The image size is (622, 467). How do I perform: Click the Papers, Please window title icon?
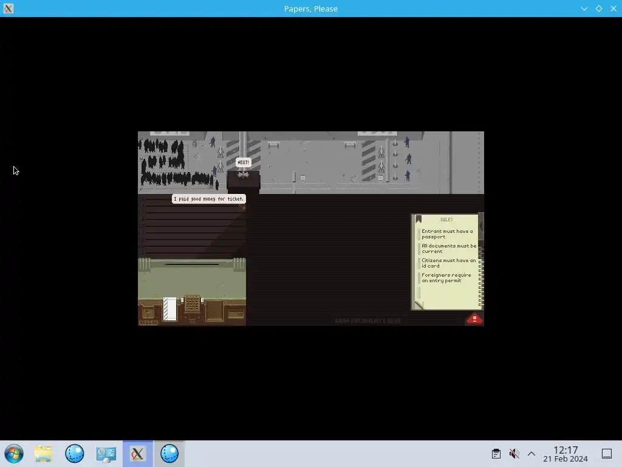pyautogui.click(x=9, y=9)
